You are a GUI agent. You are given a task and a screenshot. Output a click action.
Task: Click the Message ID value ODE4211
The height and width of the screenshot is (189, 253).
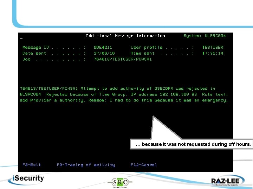103,47
